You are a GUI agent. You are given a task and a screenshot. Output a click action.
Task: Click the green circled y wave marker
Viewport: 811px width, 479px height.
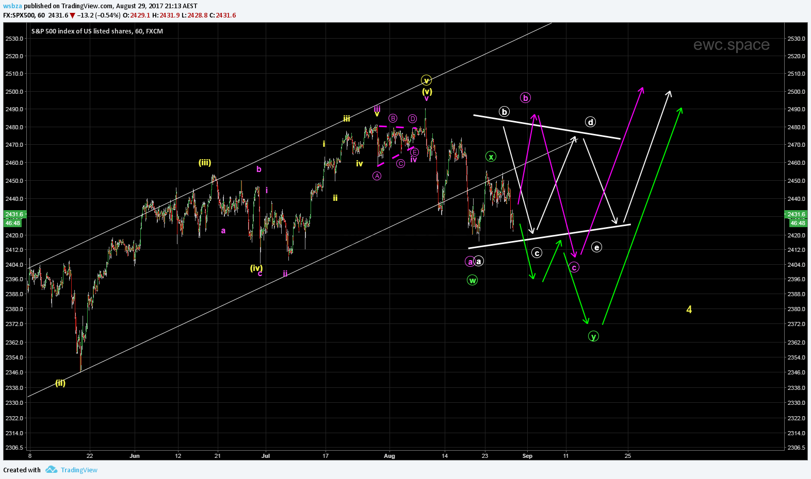(x=593, y=336)
